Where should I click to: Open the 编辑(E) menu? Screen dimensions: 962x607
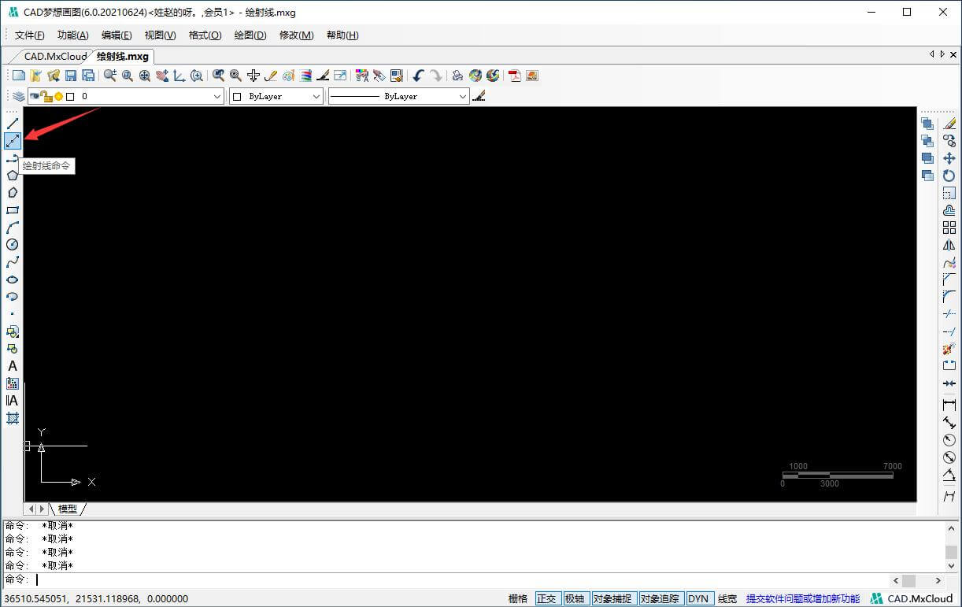pos(117,35)
